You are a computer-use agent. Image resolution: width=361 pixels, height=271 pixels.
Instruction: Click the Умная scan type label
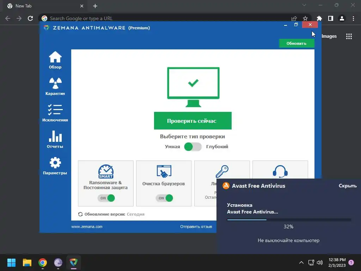click(x=172, y=147)
